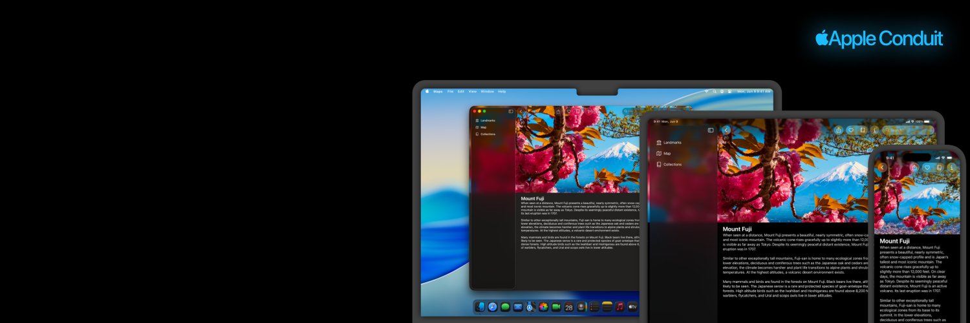The height and width of the screenshot is (323, 970).
Task: Select Collections in the iPad sidebar
Action: (669, 164)
